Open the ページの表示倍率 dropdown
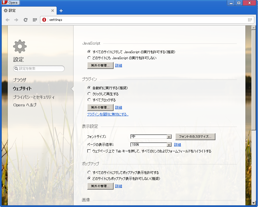The height and width of the screenshot is (207, 258). click(151, 144)
